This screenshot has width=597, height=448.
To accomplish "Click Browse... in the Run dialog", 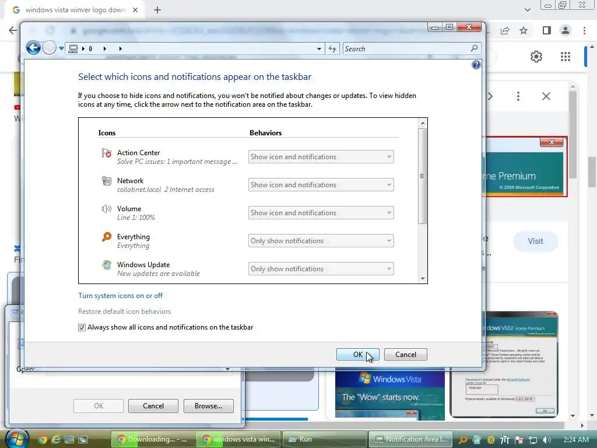I will (x=208, y=406).
